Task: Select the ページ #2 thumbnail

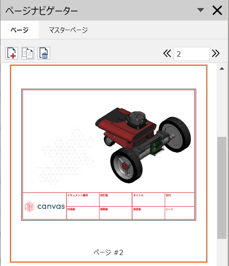Action: [x=109, y=164]
